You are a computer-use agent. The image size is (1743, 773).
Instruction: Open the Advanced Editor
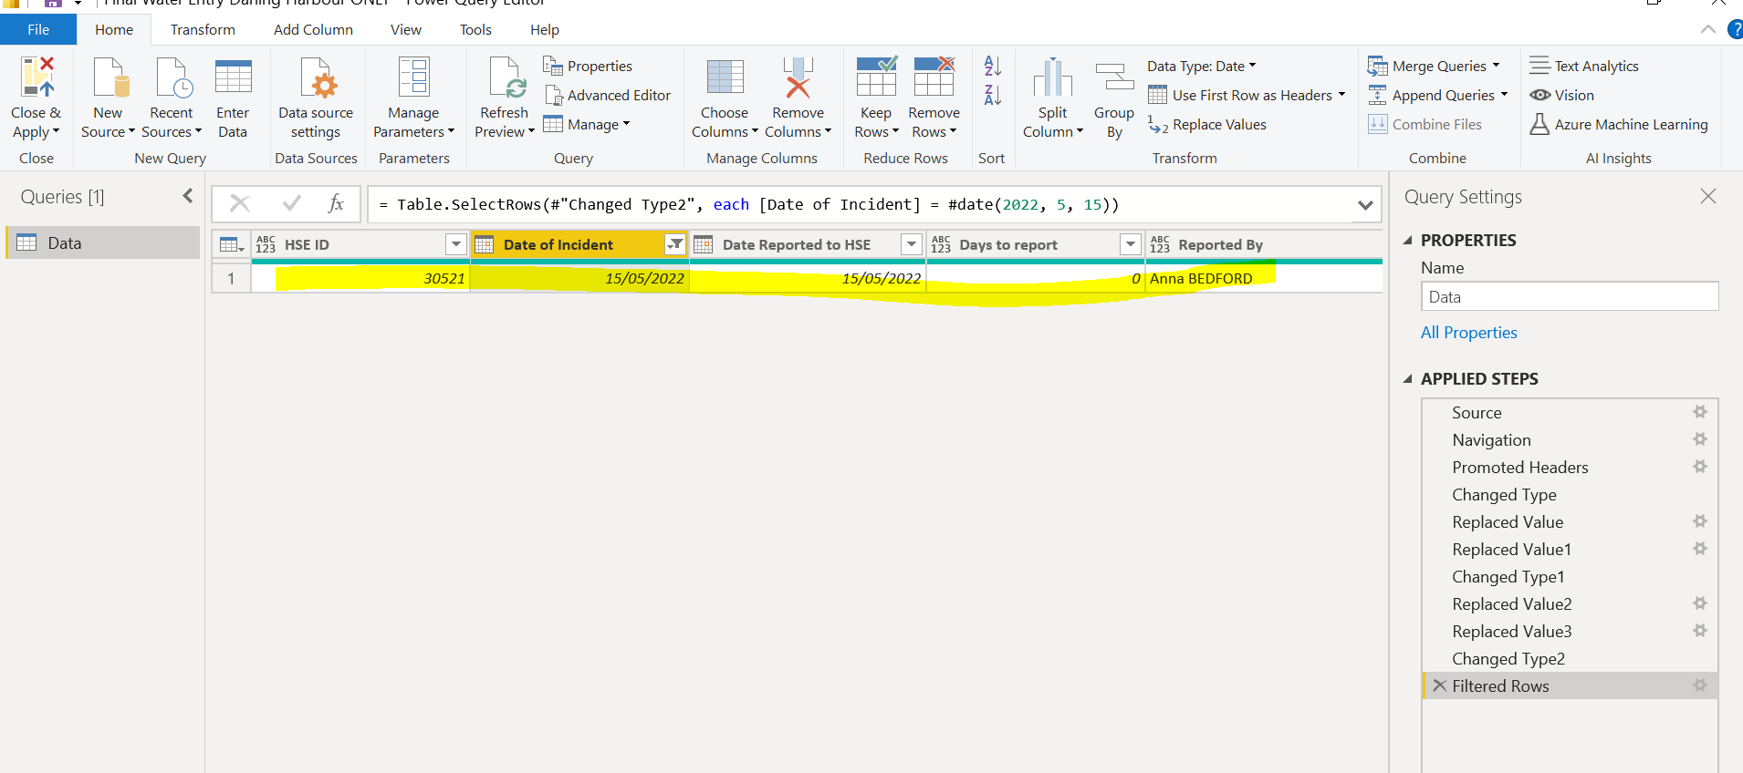pos(607,95)
